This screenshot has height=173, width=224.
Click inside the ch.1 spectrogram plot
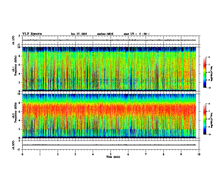pos(109,69)
